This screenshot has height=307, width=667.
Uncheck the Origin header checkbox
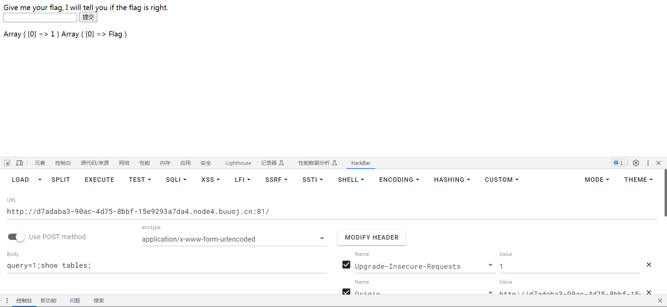tap(346, 292)
